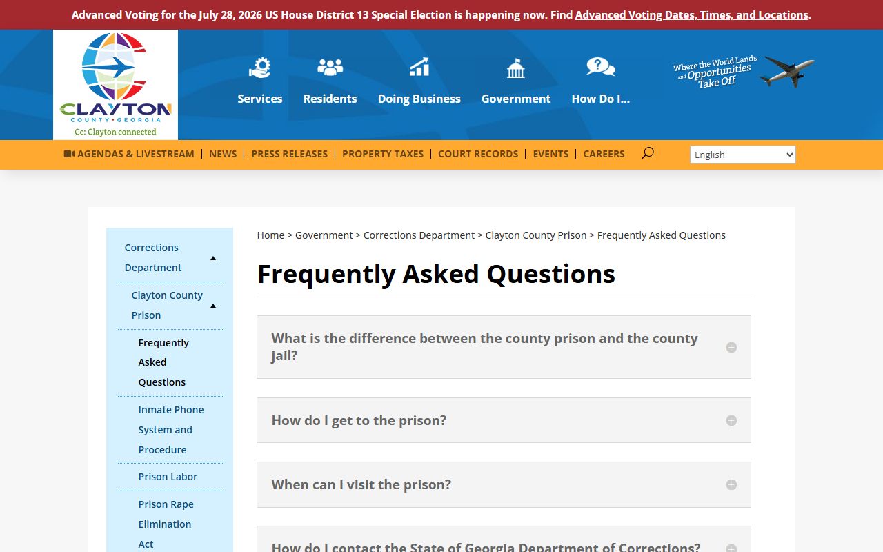Click the circle icon on the prison-versus-jail question
883x552 pixels.
tap(731, 347)
